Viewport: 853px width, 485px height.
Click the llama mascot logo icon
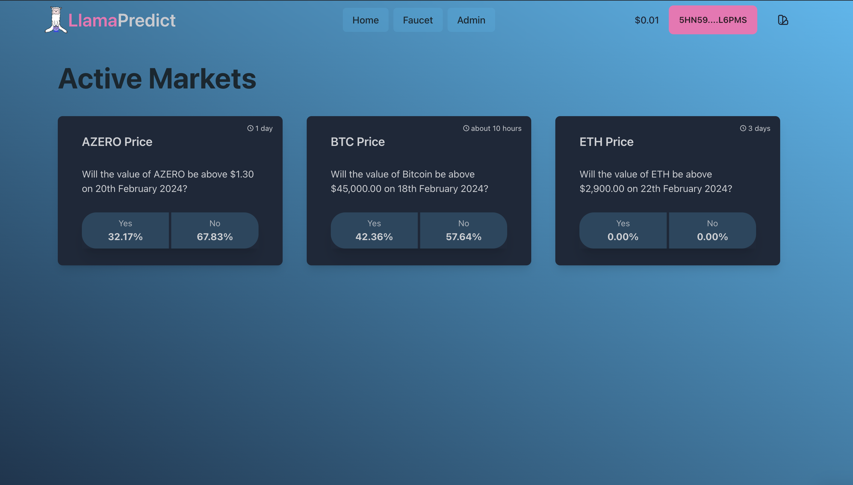56,20
